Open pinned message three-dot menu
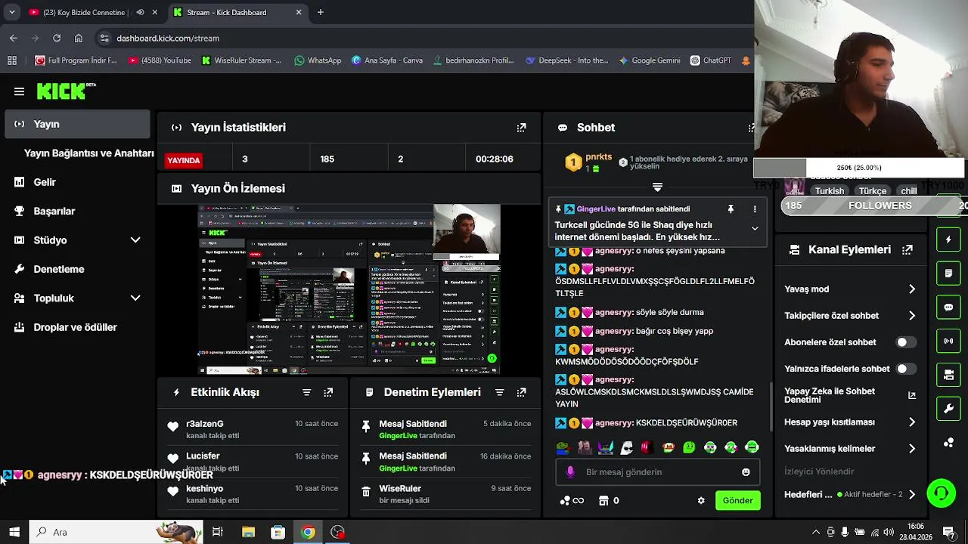This screenshot has height=544, width=968. pyautogui.click(x=754, y=209)
